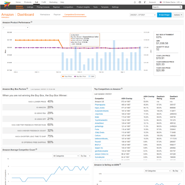The image size is (185, 185).
Task: Go to Home menu
Action: coord(18,2)
